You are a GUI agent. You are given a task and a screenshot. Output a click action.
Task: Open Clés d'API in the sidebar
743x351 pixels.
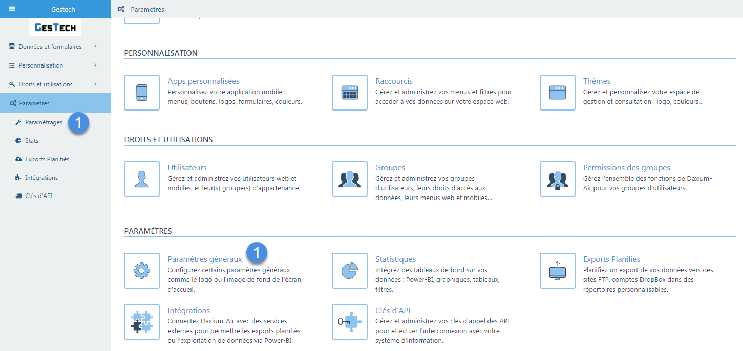click(39, 196)
